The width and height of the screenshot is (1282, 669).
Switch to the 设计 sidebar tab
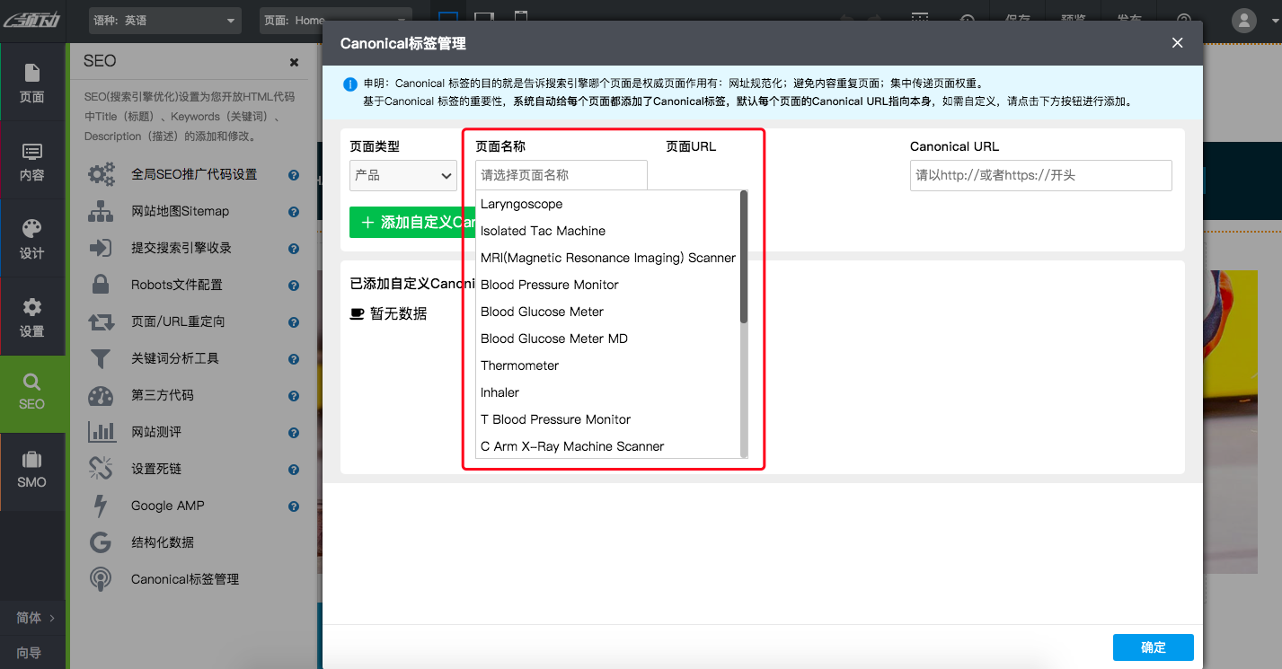coord(32,239)
